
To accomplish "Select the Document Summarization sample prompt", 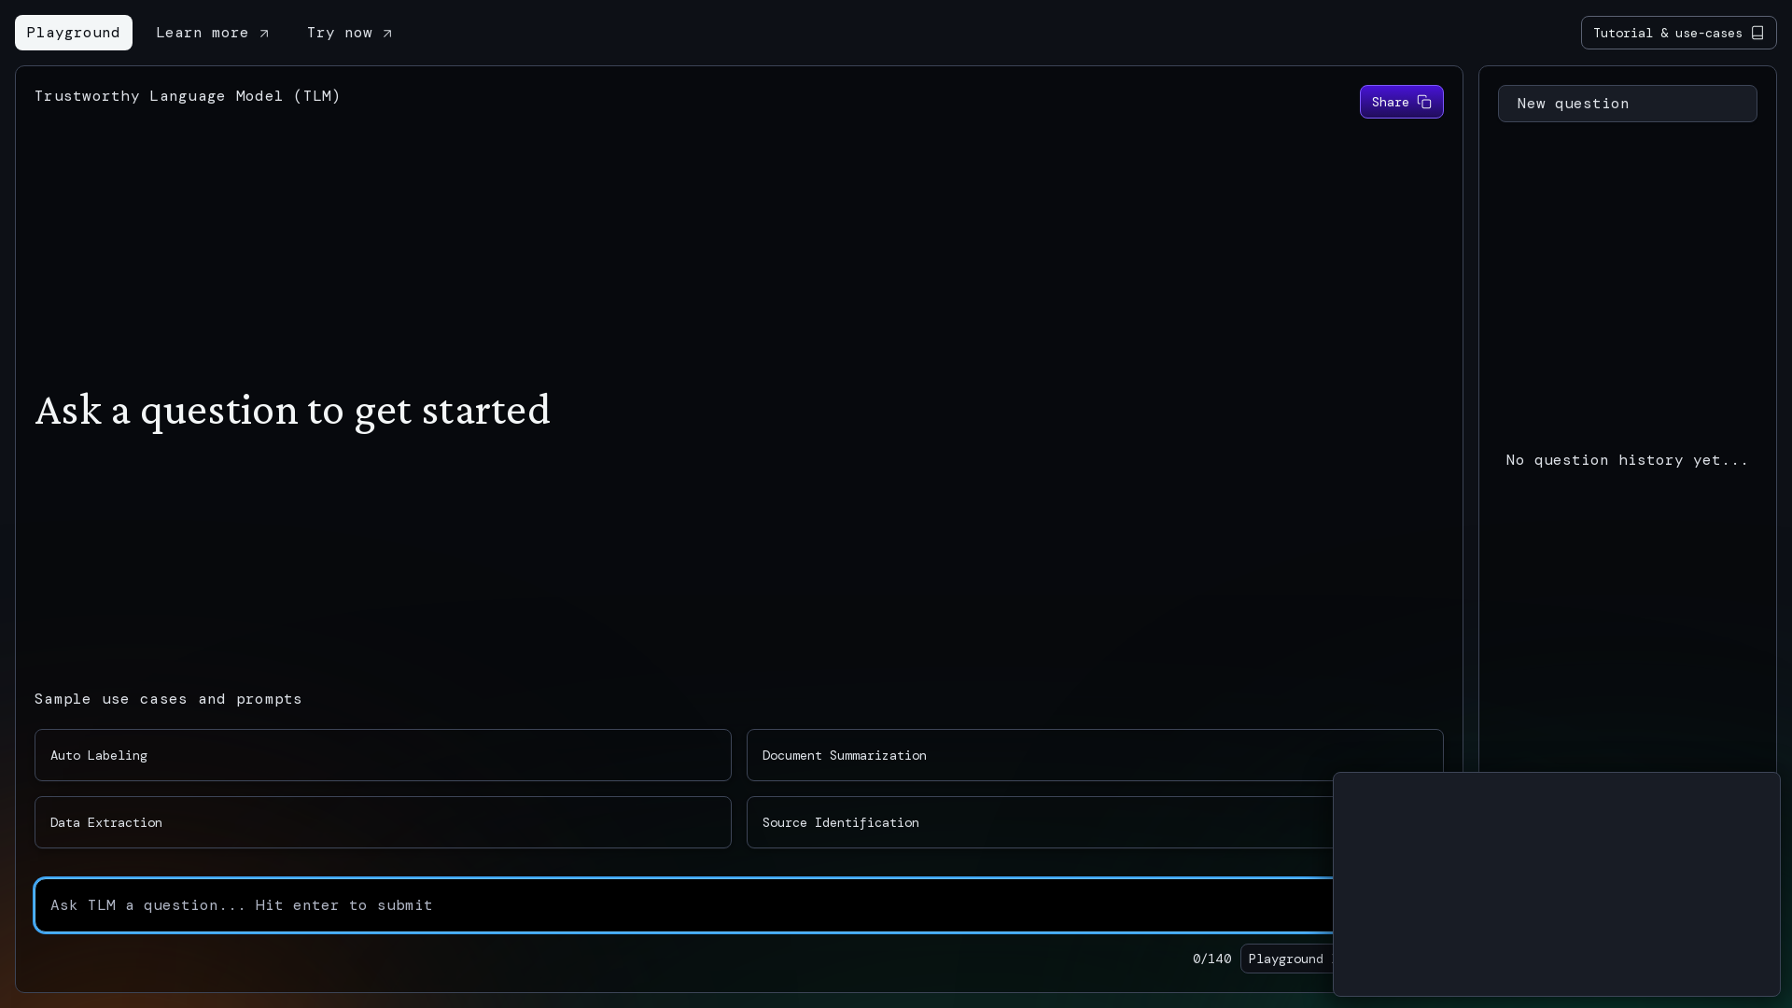I will pyautogui.click(x=1094, y=755).
